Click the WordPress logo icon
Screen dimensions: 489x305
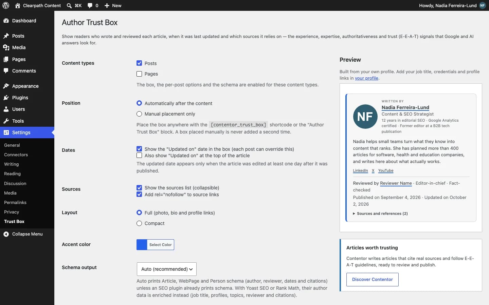[x=6, y=5]
